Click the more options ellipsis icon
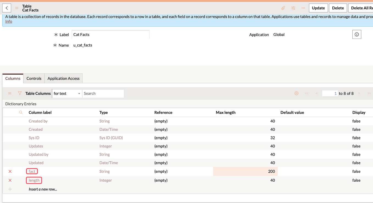This screenshot has height=203, width=373. click(x=303, y=8)
